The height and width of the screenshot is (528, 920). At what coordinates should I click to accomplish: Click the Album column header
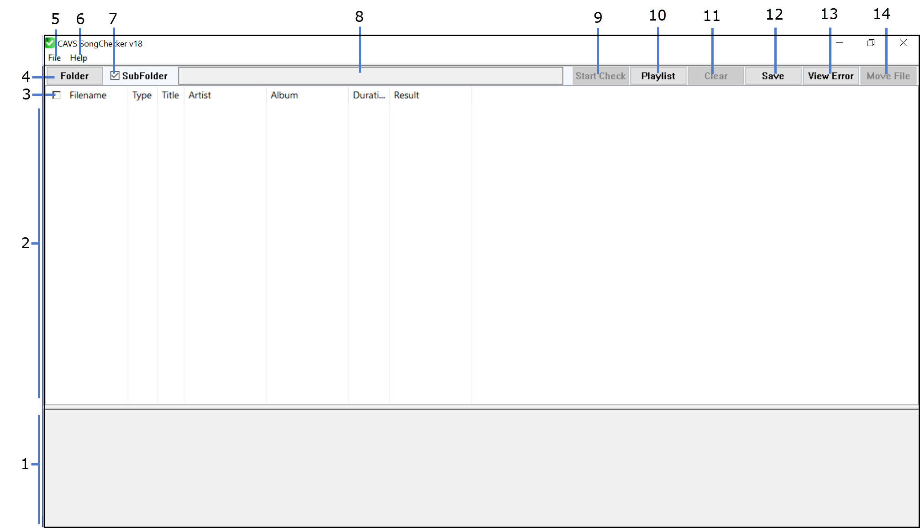click(284, 95)
